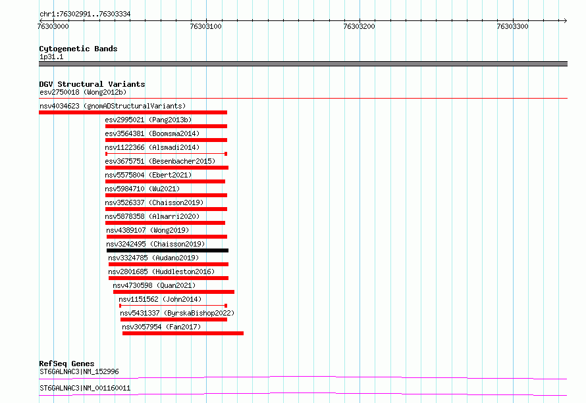
Task: Open nsv5431337 (ByrskaBishop2022) variant
Action: click(x=178, y=313)
